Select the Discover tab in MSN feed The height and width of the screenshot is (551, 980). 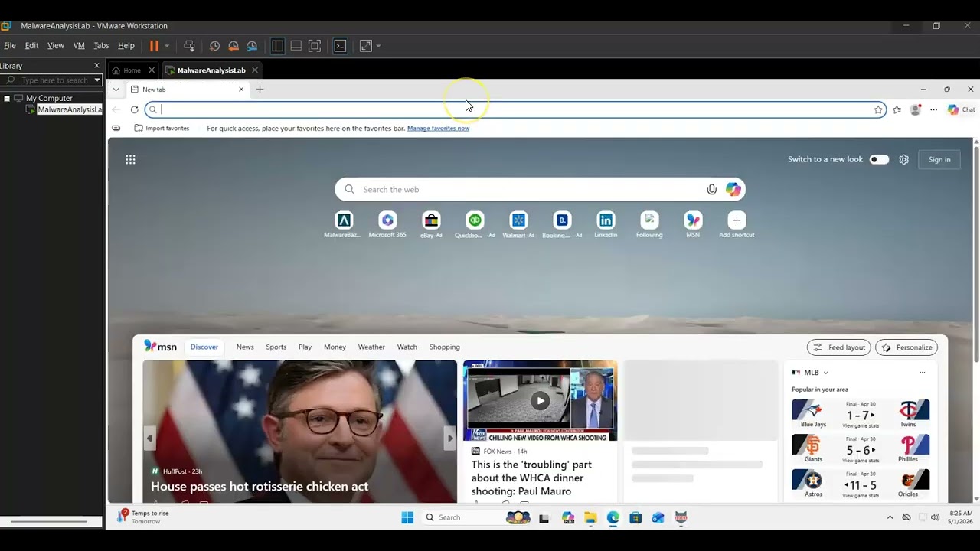(204, 347)
